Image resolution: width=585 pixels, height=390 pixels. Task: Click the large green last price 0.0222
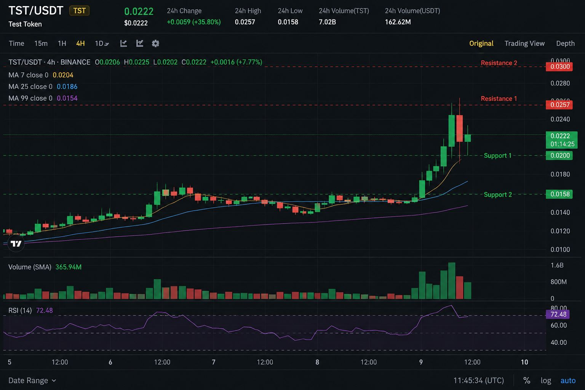[139, 11]
